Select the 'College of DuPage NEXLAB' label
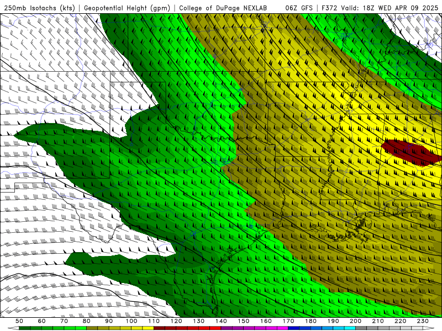The width and height of the screenshot is (442, 331). (x=223, y=8)
